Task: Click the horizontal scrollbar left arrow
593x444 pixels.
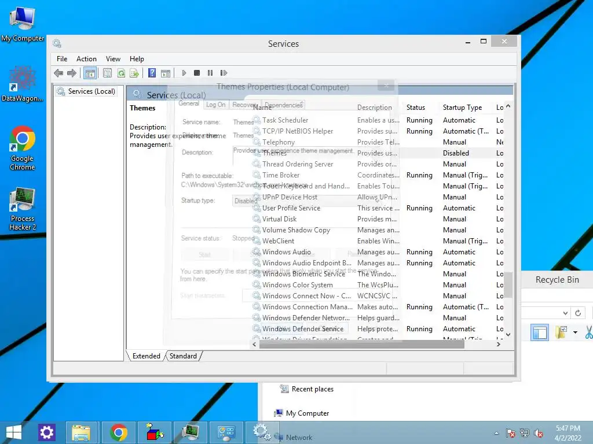Action: [255, 344]
